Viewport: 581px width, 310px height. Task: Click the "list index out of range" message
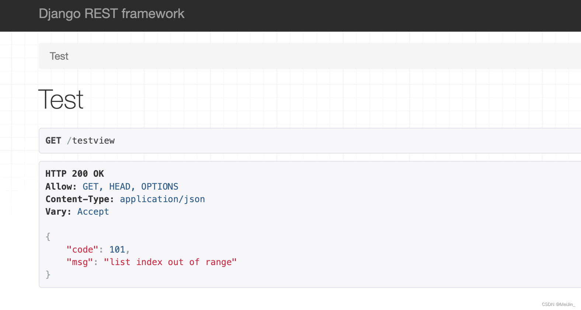pyautogui.click(x=170, y=262)
